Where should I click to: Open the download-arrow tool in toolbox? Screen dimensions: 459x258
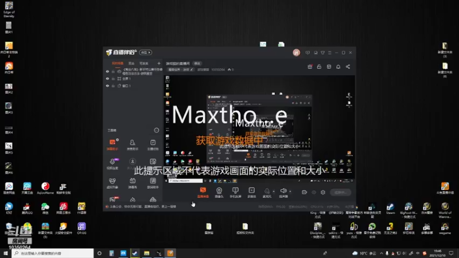(133, 163)
